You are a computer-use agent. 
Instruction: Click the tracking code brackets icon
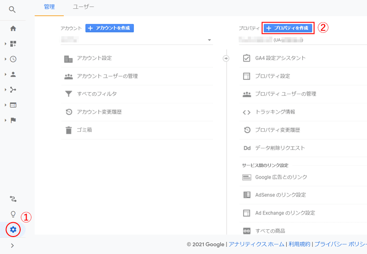click(247, 113)
